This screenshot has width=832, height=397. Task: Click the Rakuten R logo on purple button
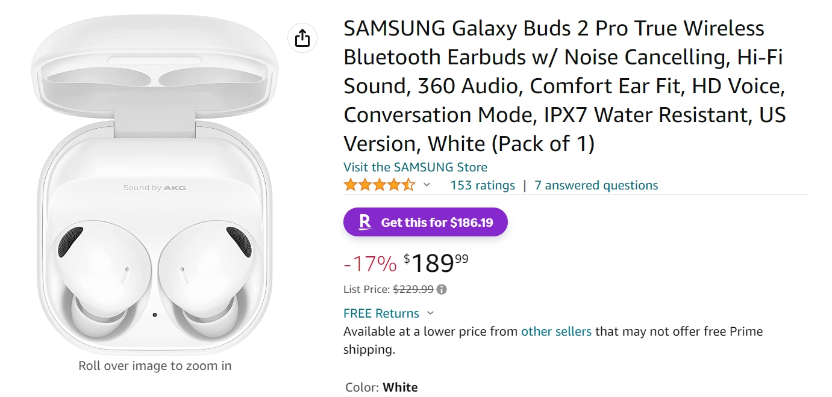(x=365, y=223)
